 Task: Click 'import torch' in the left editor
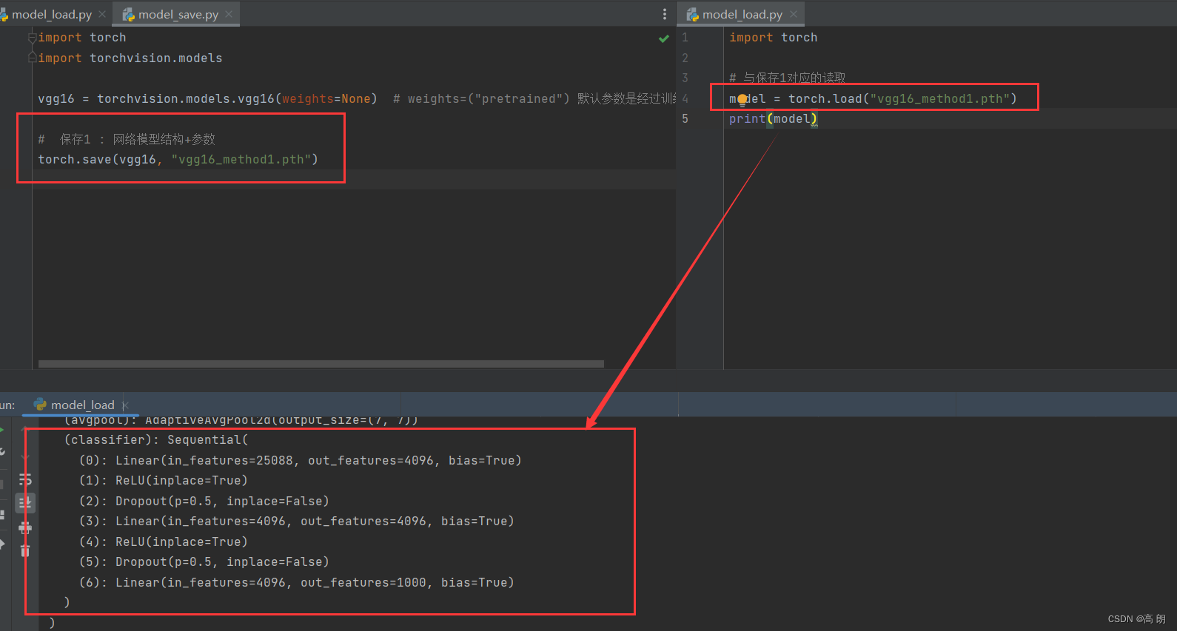coord(81,37)
